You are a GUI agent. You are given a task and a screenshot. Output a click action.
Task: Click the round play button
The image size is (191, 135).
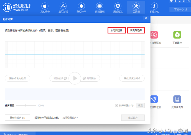click(75, 78)
